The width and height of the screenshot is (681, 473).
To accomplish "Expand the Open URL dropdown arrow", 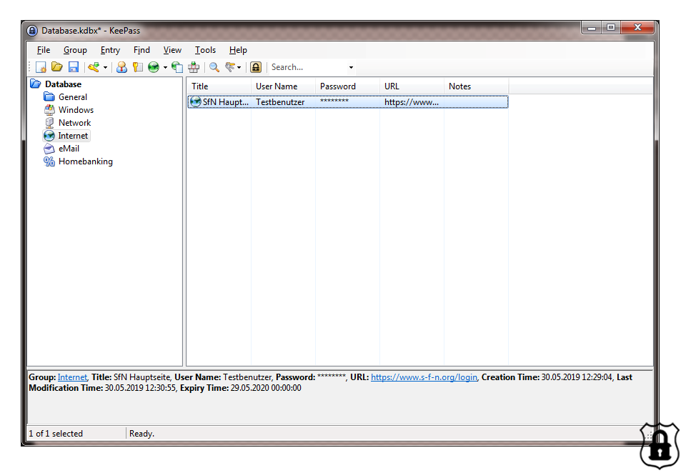I will click(x=165, y=67).
